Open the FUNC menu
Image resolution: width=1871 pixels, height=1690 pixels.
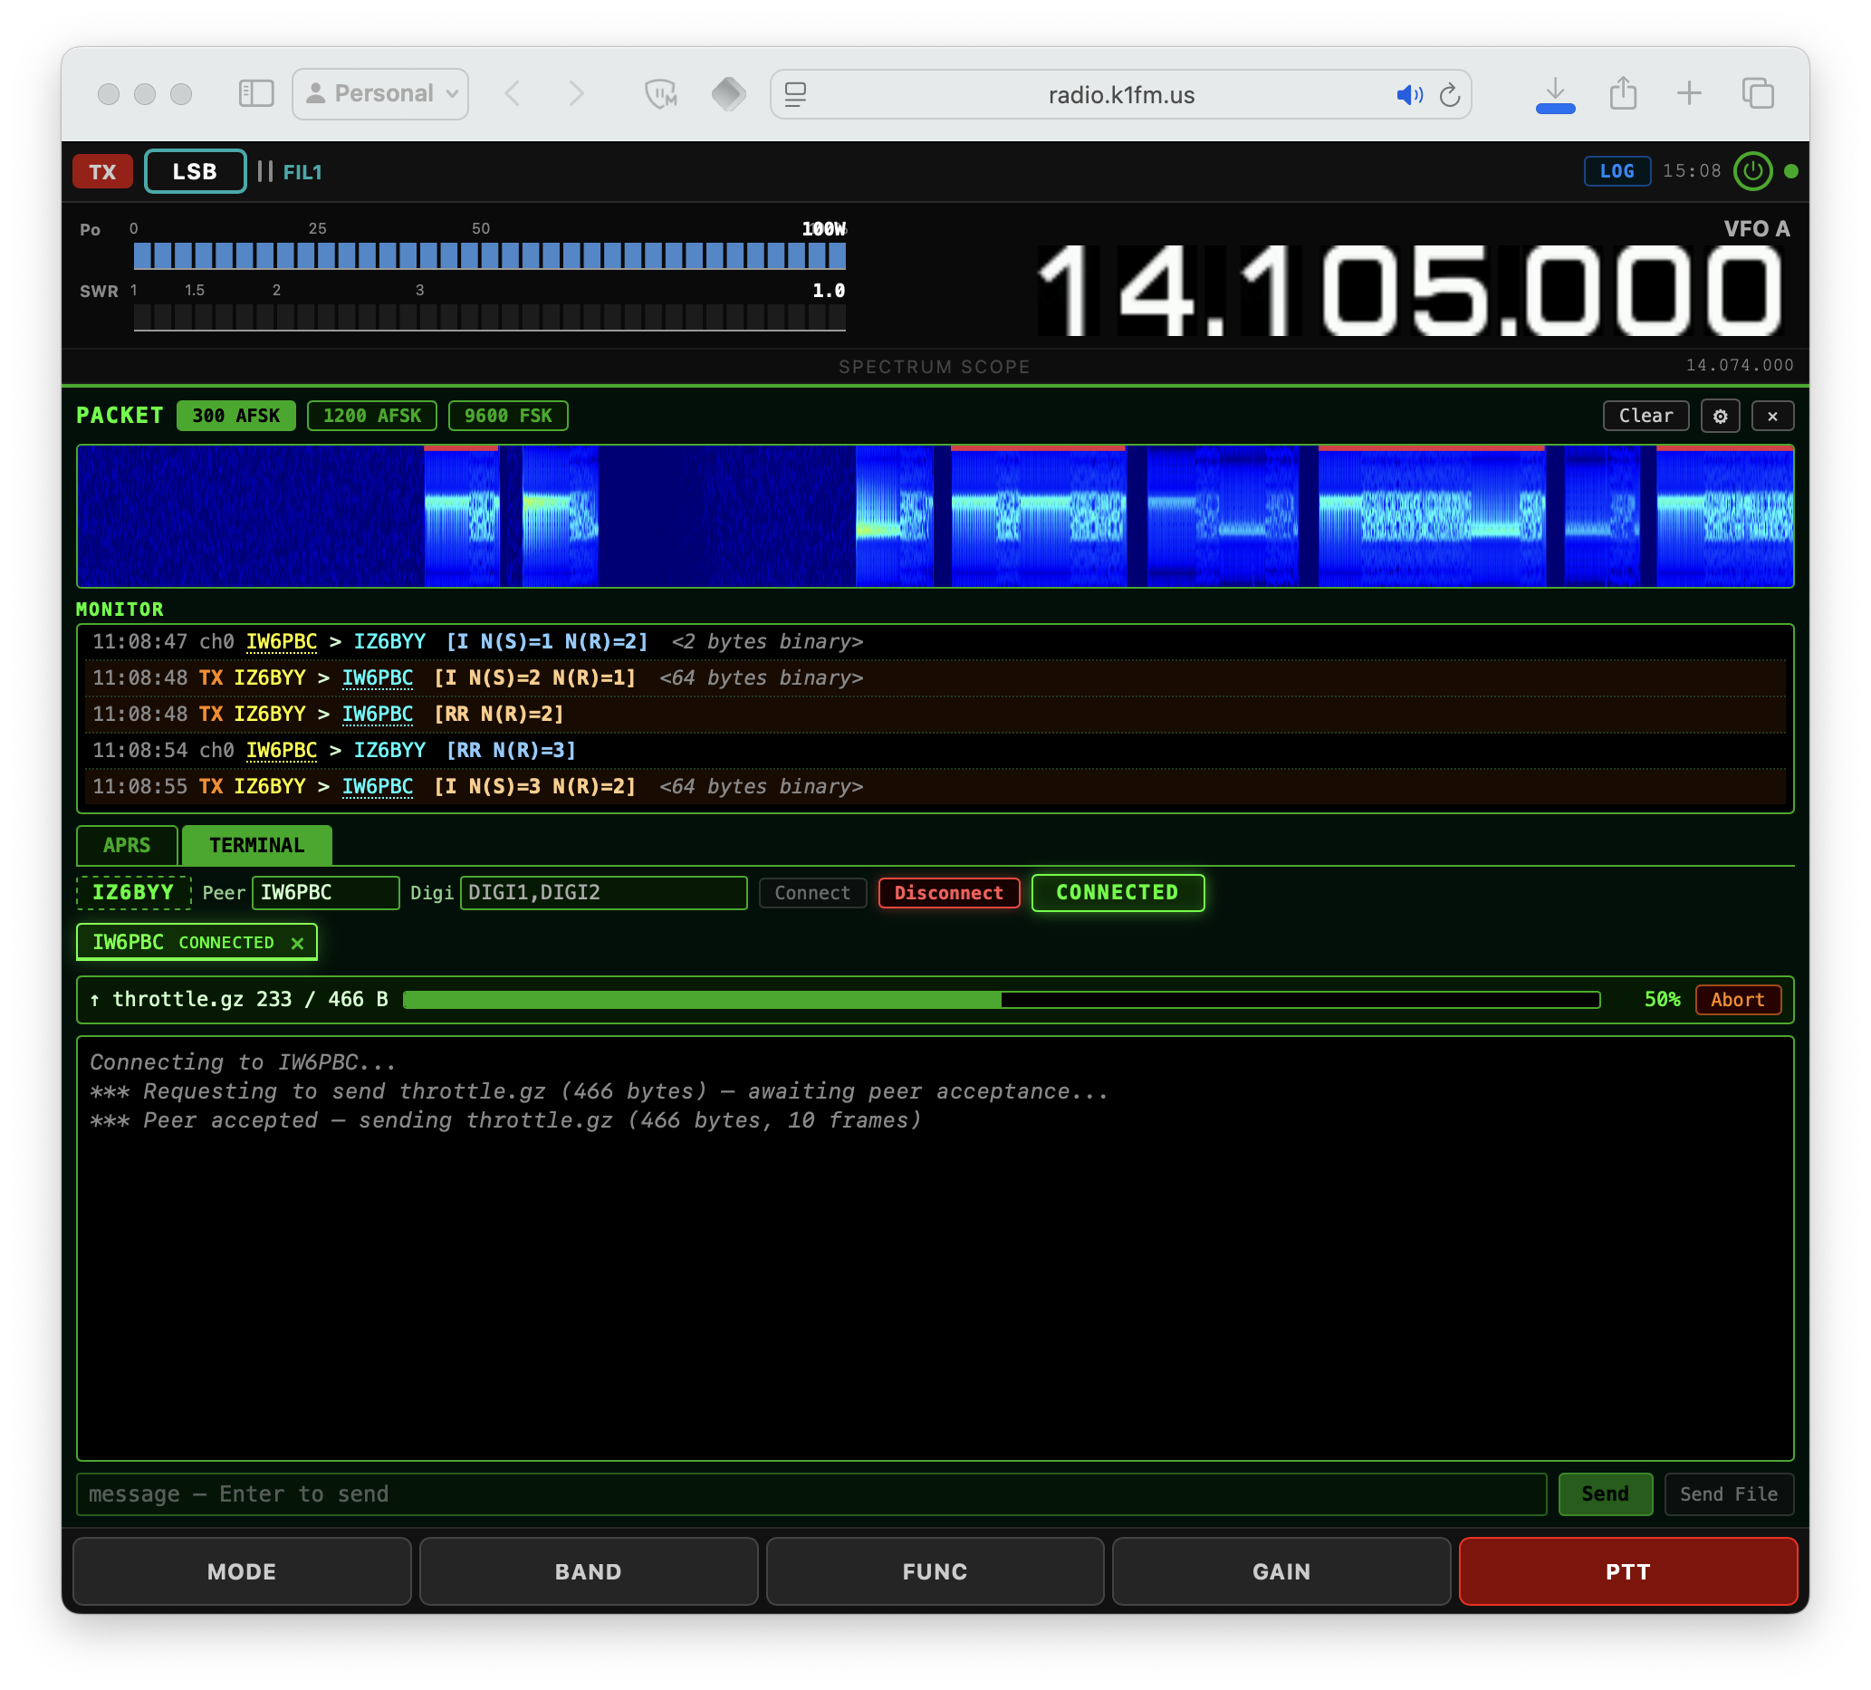tap(935, 1570)
